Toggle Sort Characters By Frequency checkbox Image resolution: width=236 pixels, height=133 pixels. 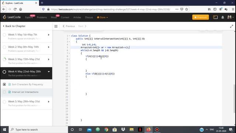point(4,85)
